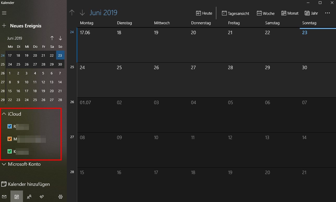Go to previous month in main header
Image resolution: width=336 pixels, height=202 pixels.
pyautogui.click(x=72, y=13)
